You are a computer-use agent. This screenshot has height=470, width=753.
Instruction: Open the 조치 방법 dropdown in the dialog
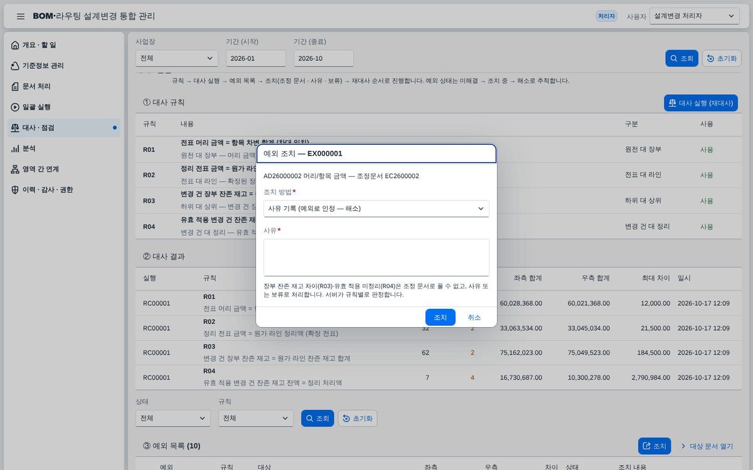[376, 209]
